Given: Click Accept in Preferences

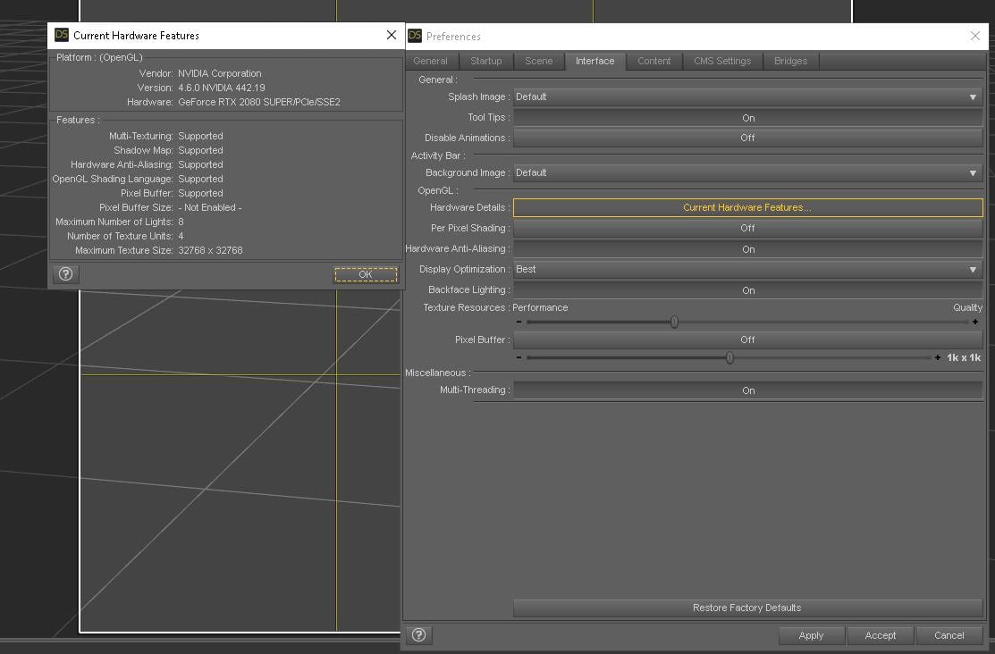Looking at the screenshot, I should point(881,635).
